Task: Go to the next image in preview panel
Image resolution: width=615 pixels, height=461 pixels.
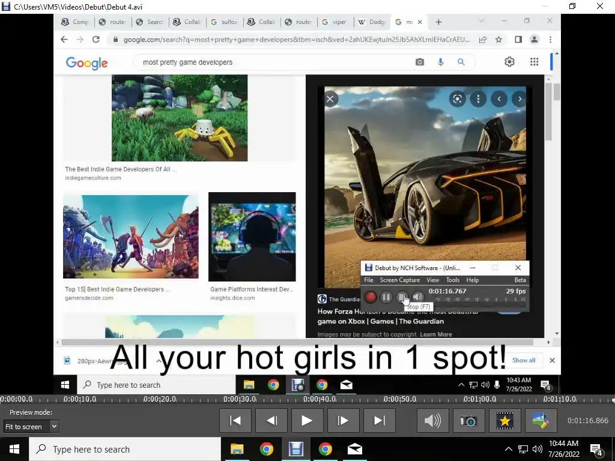Action: point(520,99)
